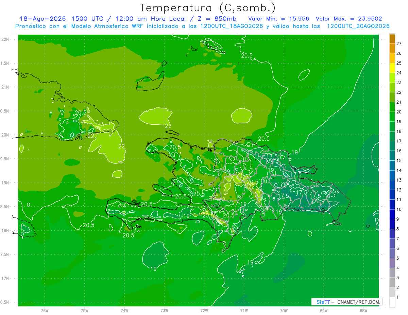Click the '75W' longitude axis label
The width and height of the screenshot is (408, 315).
tap(85, 310)
